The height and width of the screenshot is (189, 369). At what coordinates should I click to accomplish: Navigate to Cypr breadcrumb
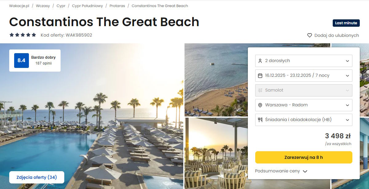tap(61, 6)
